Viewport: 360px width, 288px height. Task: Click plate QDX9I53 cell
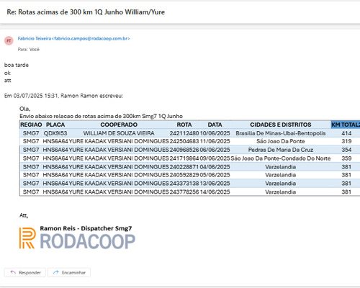tap(55, 133)
